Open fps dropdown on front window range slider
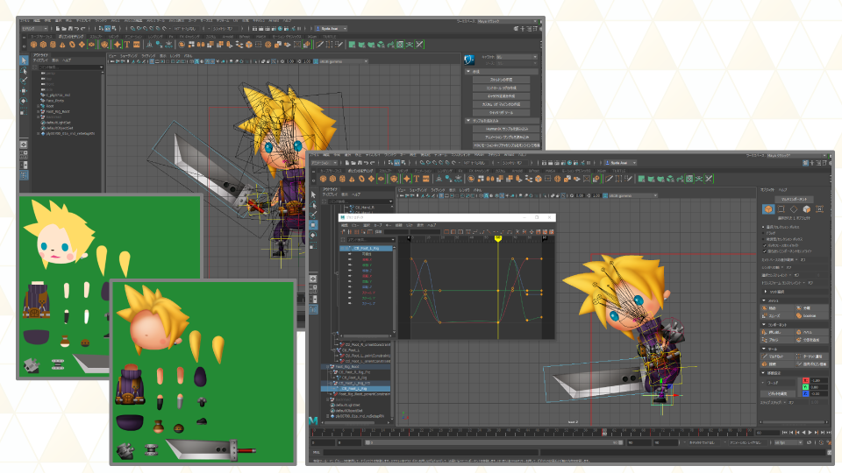This screenshot has width=842, height=473. click(x=788, y=443)
